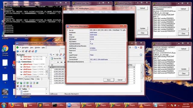Collapse the Connections node in Navigator

pyautogui.click(x=17, y=62)
